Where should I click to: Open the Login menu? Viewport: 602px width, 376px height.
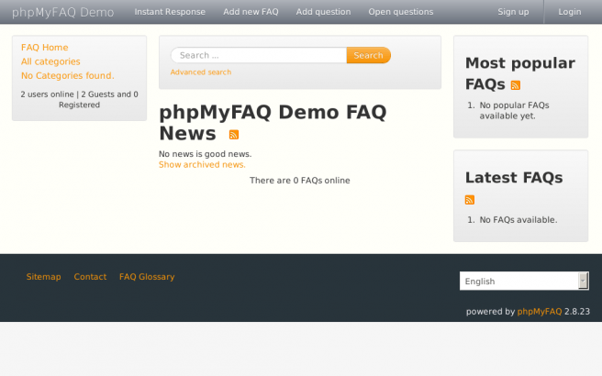[x=570, y=12]
